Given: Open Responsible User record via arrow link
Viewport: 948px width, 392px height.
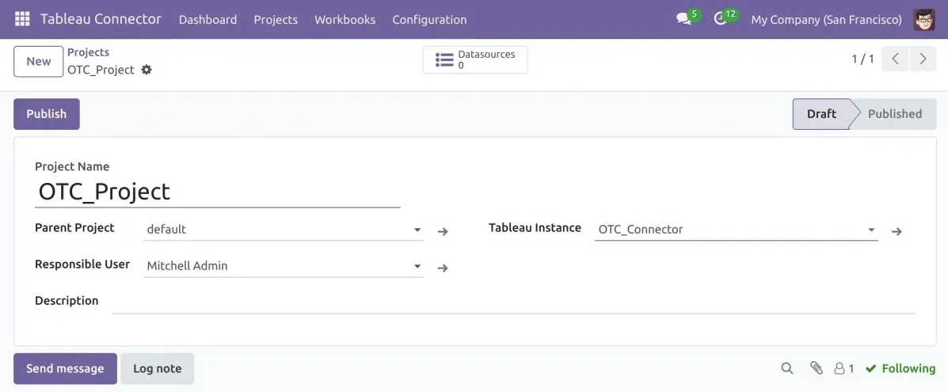Looking at the screenshot, I should click(443, 268).
